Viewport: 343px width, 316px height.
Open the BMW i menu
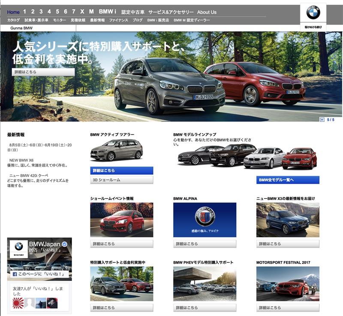click(x=108, y=12)
